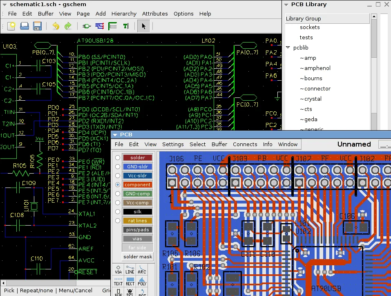
Task: Select the ARC drawing tool
Action: (x=142, y=270)
